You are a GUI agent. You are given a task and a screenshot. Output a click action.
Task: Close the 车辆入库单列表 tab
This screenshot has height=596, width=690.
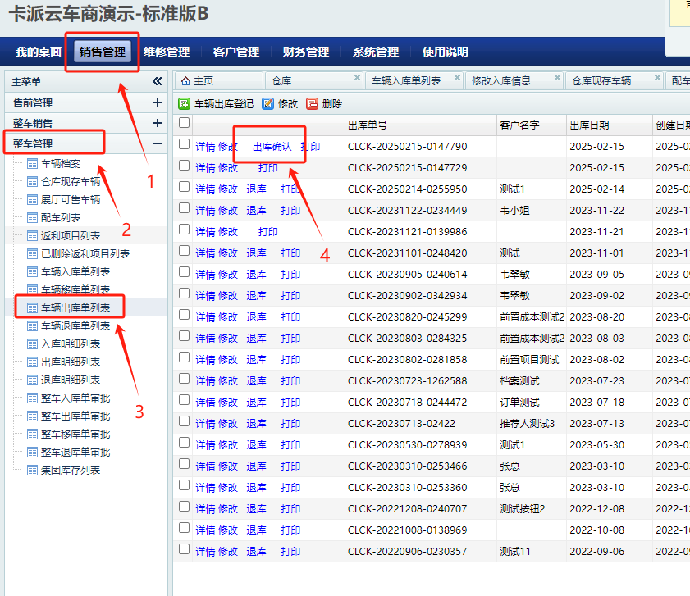pyautogui.click(x=456, y=79)
